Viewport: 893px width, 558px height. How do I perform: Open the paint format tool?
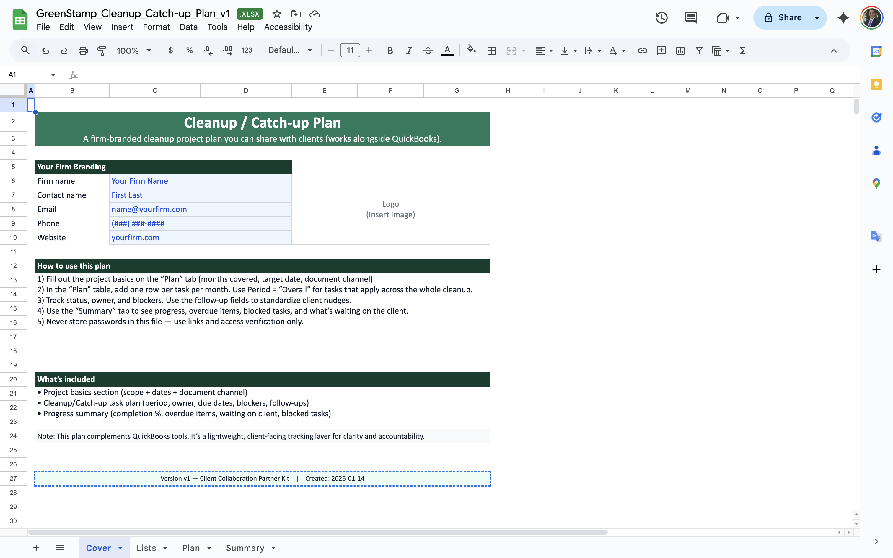click(102, 50)
